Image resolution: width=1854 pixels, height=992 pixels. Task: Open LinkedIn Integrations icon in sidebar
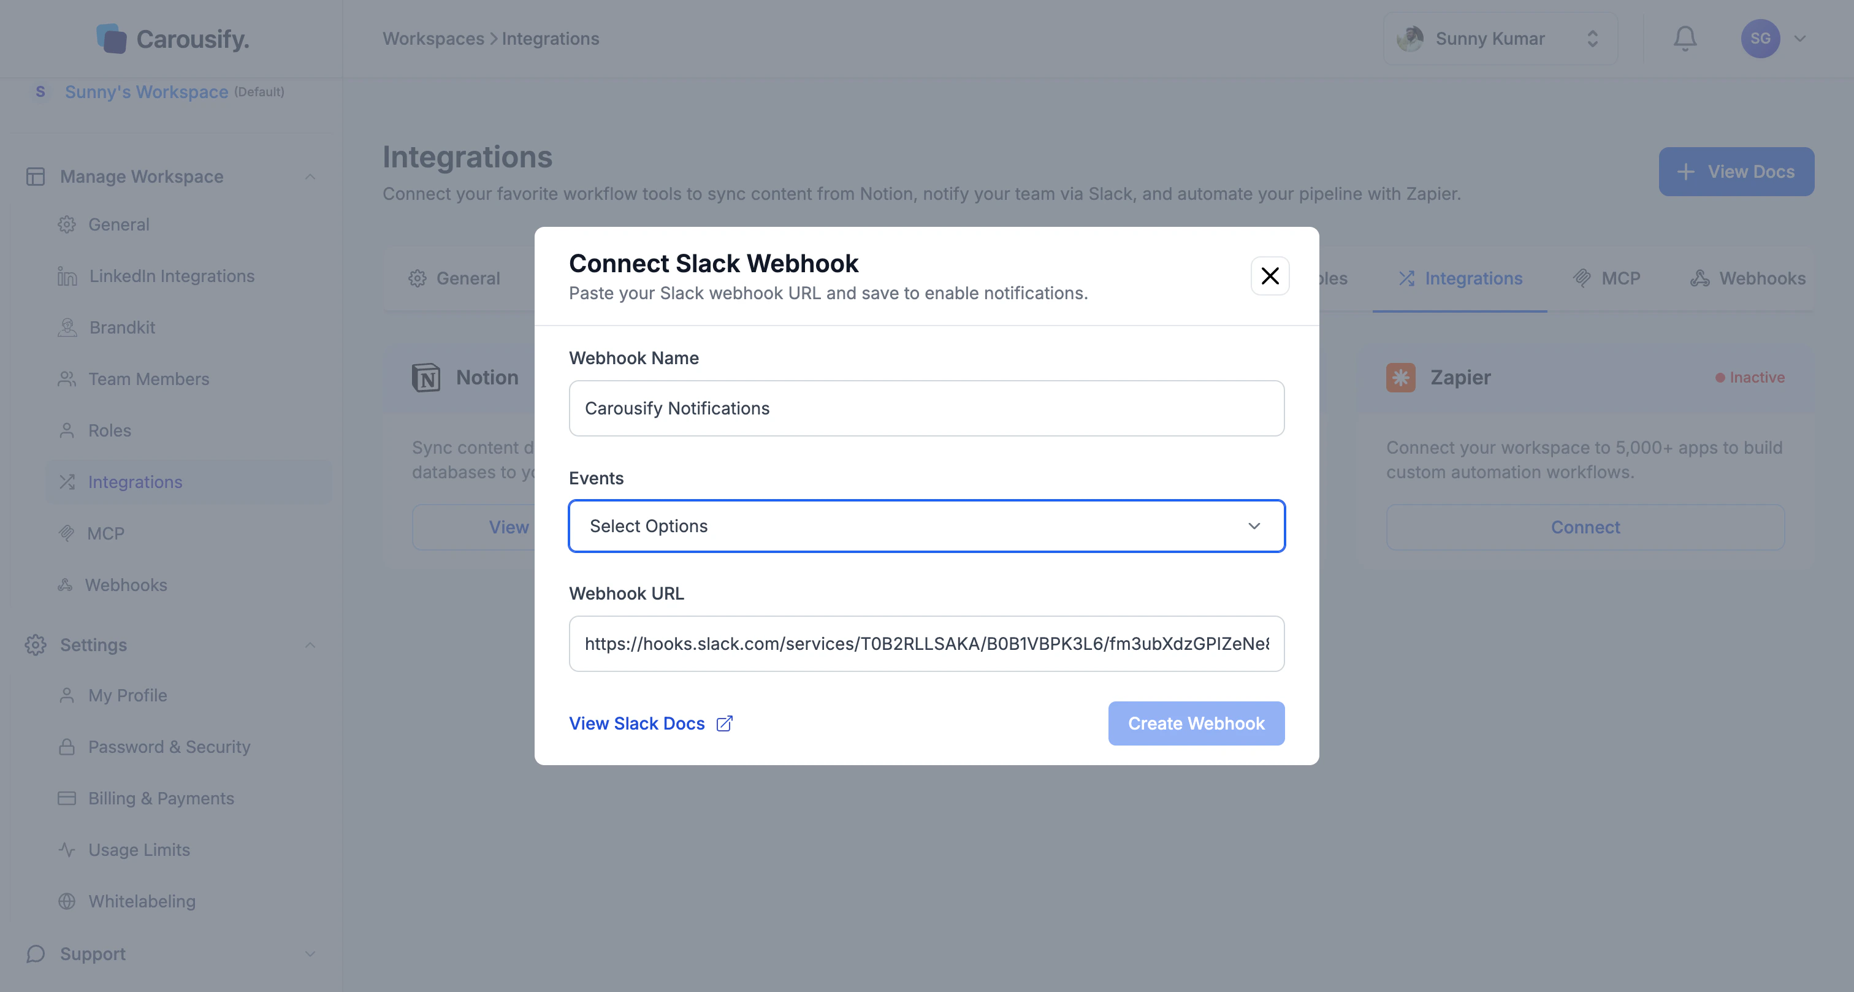click(67, 277)
